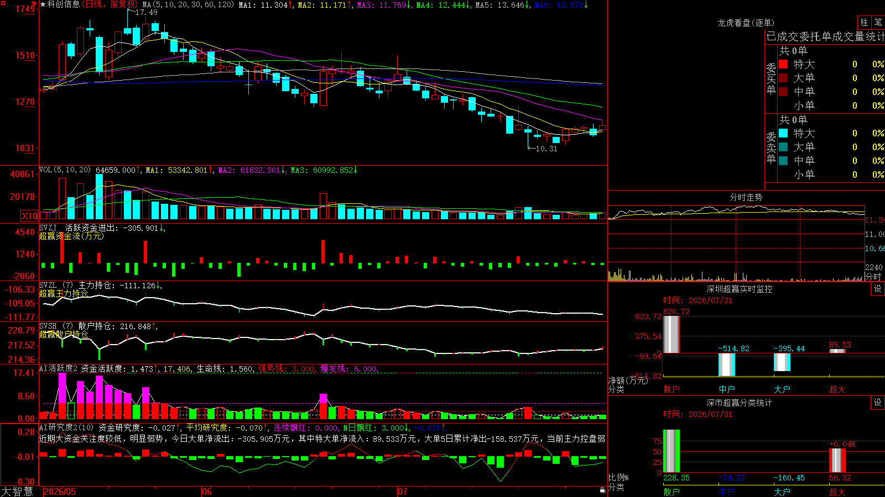Switch to 笔 (tick) display mode

(878, 23)
